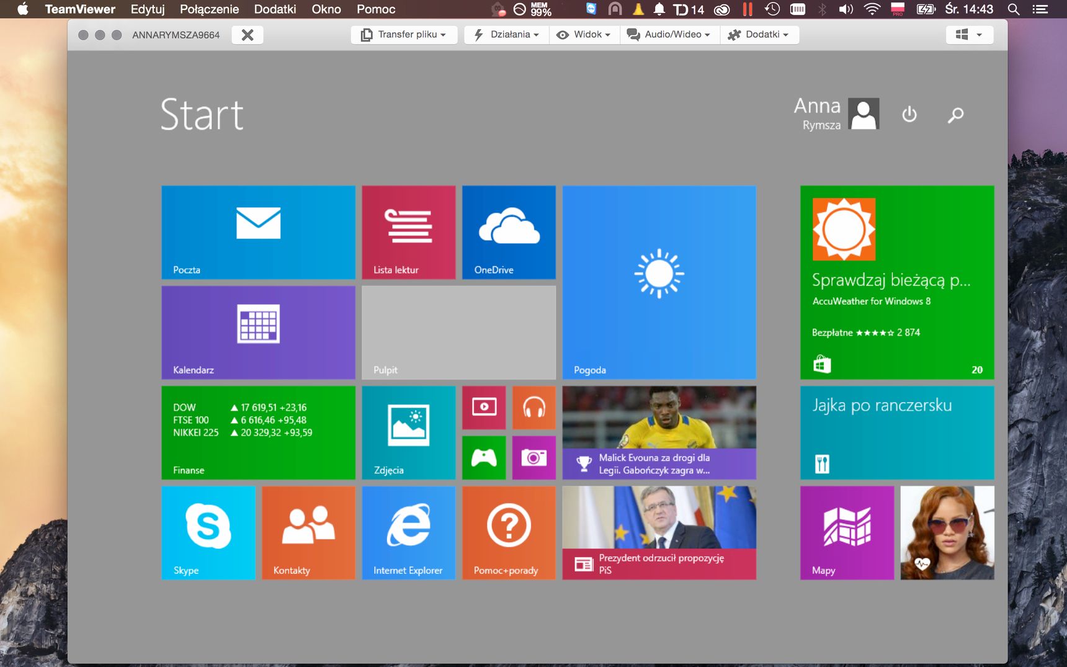Launch the Skype tile
The height and width of the screenshot is (667, 1067).
click(x=208, y=533)
